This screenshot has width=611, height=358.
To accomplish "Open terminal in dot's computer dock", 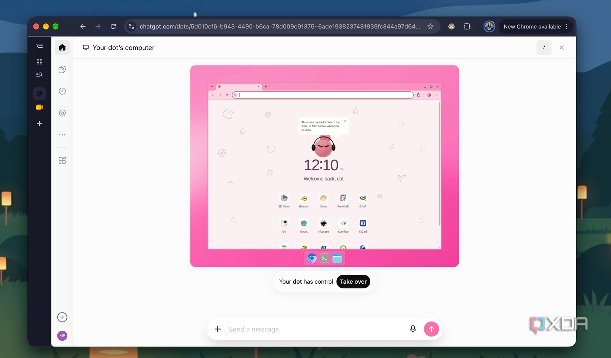I will pyautogui.click(x=324, y=259).
